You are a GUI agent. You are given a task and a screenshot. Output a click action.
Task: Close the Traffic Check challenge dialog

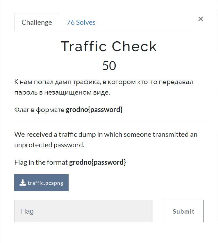(201, 19)
